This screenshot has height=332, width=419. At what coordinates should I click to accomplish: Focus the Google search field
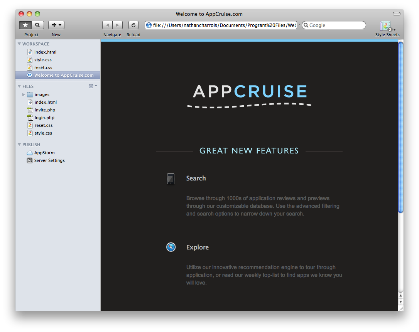point(334,25)
